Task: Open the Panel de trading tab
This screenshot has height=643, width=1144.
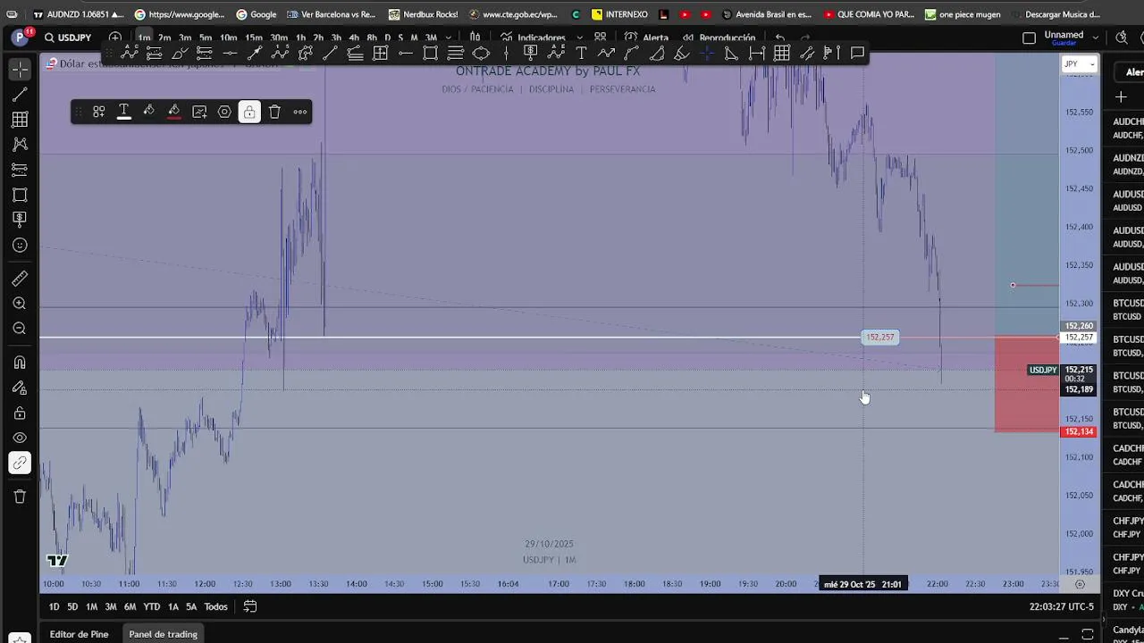Action: click(163, 634)
